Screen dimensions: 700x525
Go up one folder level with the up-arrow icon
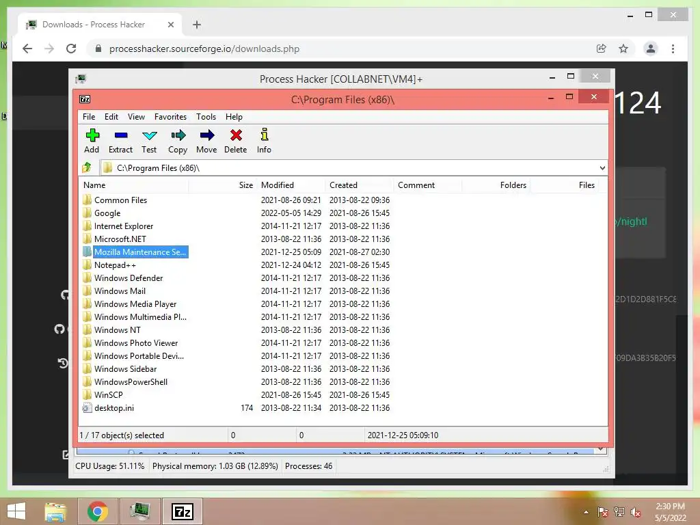[x=87, y=168]
